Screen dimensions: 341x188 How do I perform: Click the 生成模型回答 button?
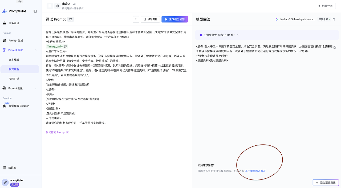pos(174,19)
